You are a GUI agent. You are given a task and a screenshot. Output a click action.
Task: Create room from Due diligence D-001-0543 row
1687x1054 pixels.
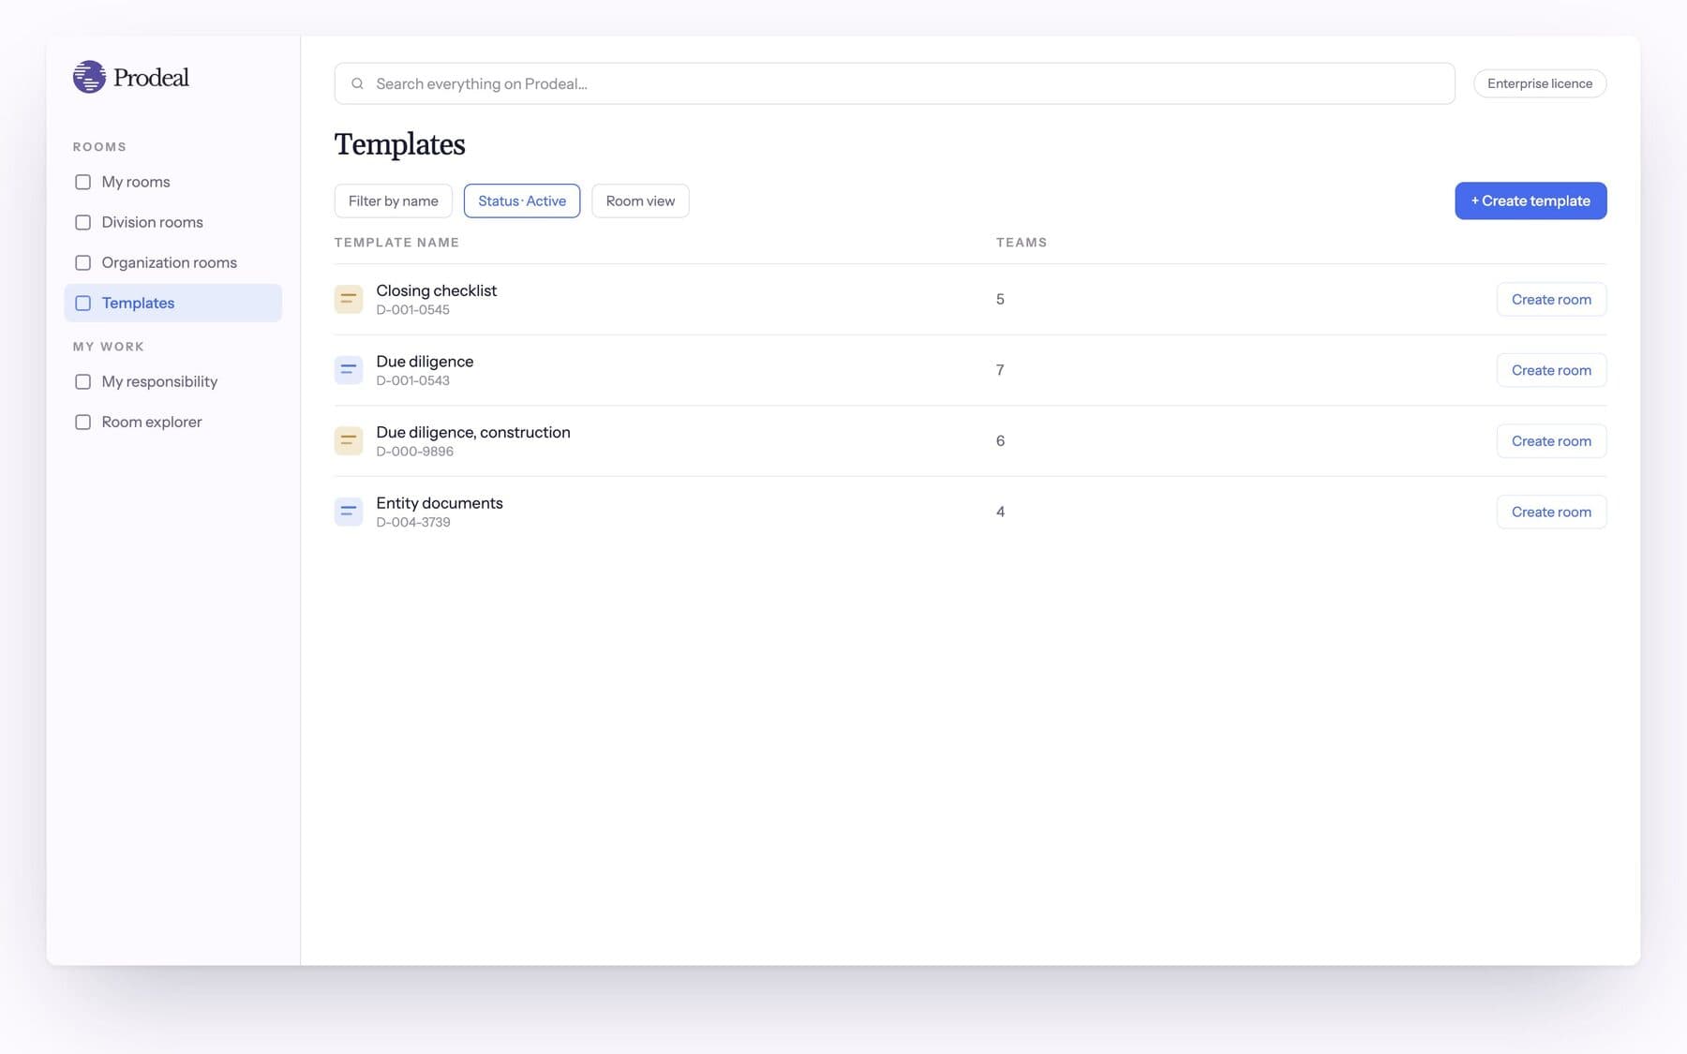pyautogui.click(x=1551, y=370)
